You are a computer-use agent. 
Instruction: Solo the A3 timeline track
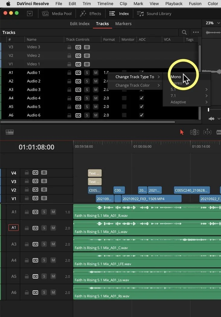[44, 244]
